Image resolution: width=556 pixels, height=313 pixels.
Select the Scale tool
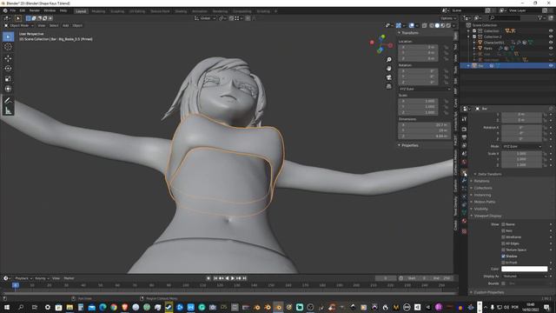coord(8,79)
